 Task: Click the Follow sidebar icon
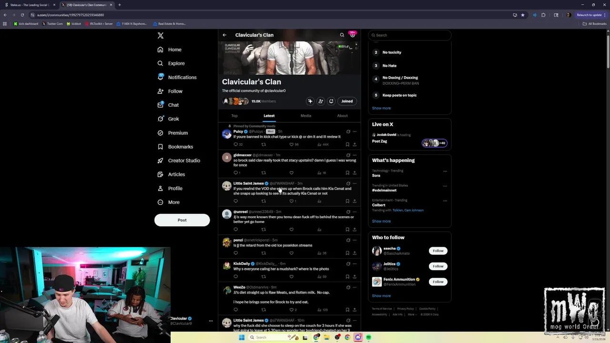coord(161,91)
